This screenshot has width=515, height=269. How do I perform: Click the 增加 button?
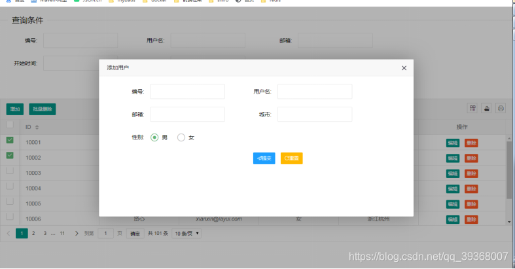pyautogui.click(x=15, y=109)
